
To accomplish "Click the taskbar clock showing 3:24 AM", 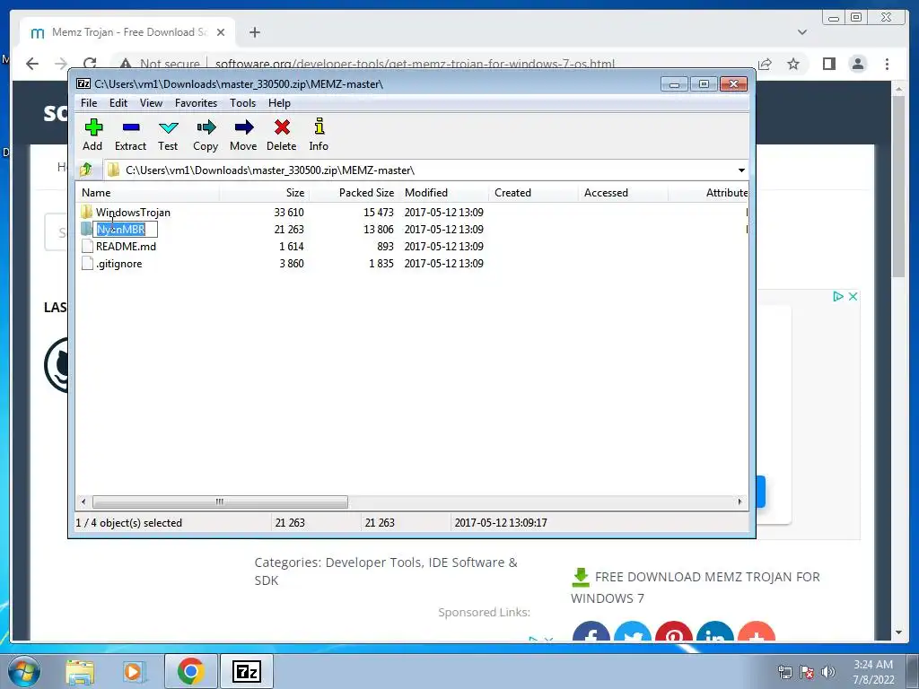I will 873,672.
